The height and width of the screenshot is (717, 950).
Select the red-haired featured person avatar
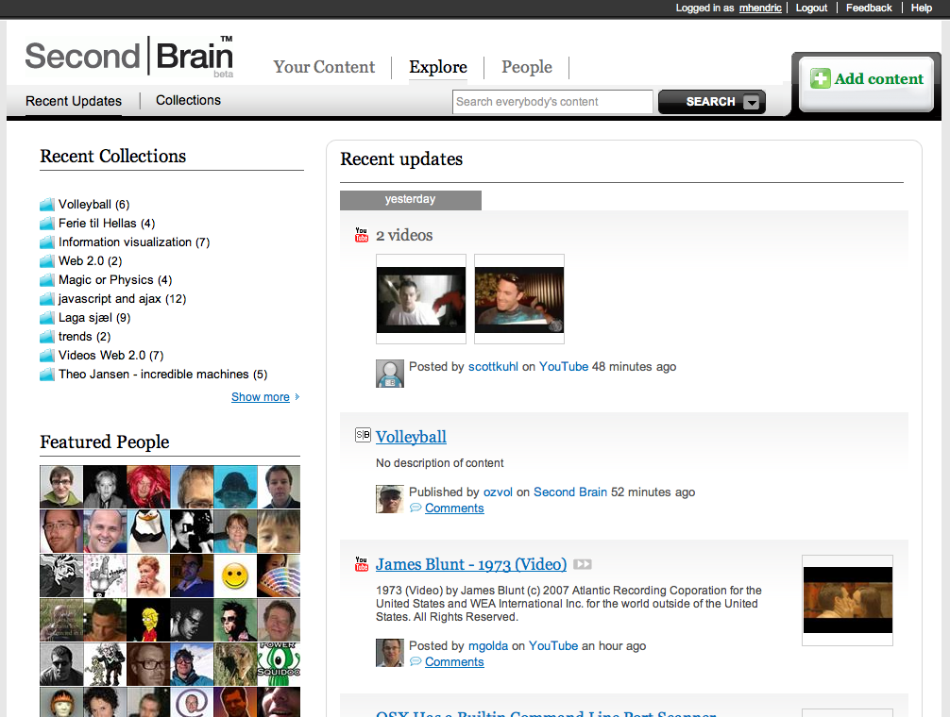pos(148,487)
